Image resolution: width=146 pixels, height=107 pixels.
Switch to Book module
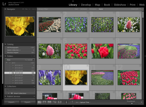(x=107, y=5)
